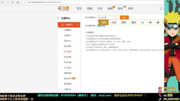Click the browser forward arrow
180x101 pixels.
coord(7,2)
